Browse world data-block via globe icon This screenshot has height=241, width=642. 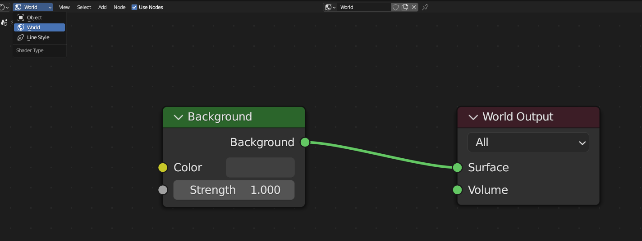(330, 7)
